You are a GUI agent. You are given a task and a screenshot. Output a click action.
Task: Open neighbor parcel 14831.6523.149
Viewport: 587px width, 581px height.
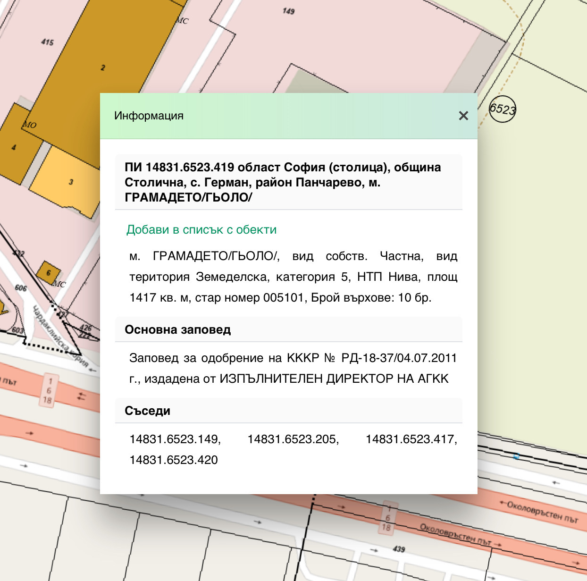click(175, 439)
